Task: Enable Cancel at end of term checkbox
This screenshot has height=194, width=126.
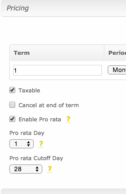Action: click(12, 105)
